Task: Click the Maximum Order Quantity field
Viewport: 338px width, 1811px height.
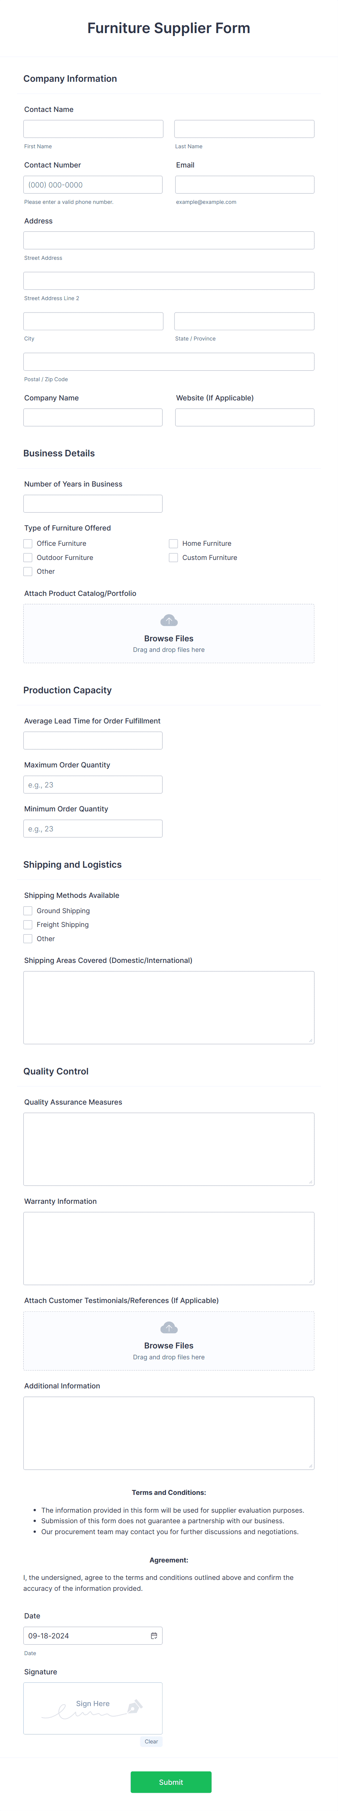Action: tap(92, 784)
